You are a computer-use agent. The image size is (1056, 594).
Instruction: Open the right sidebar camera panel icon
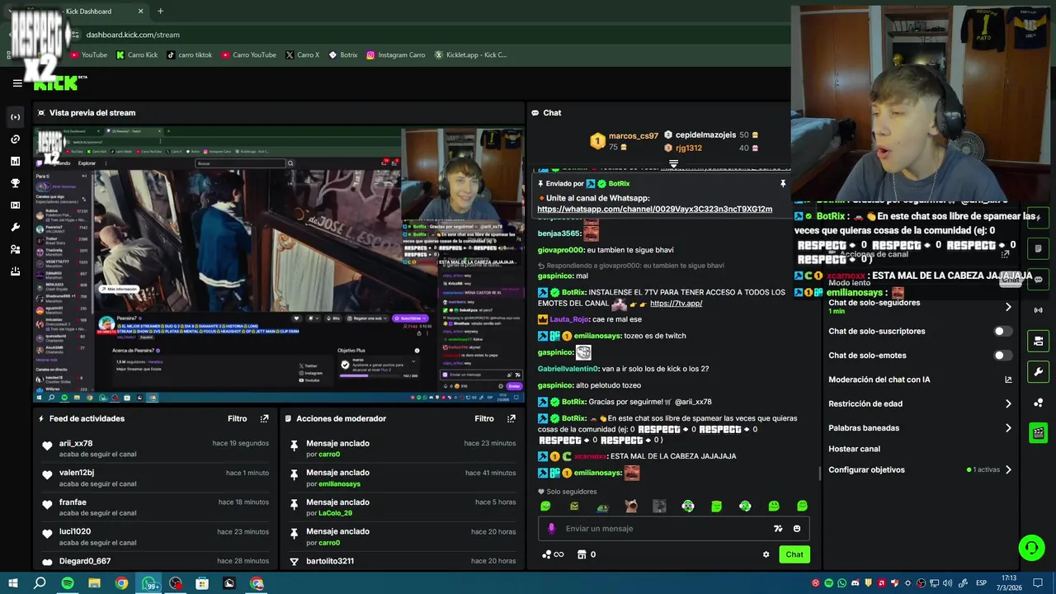(1038, 341)
